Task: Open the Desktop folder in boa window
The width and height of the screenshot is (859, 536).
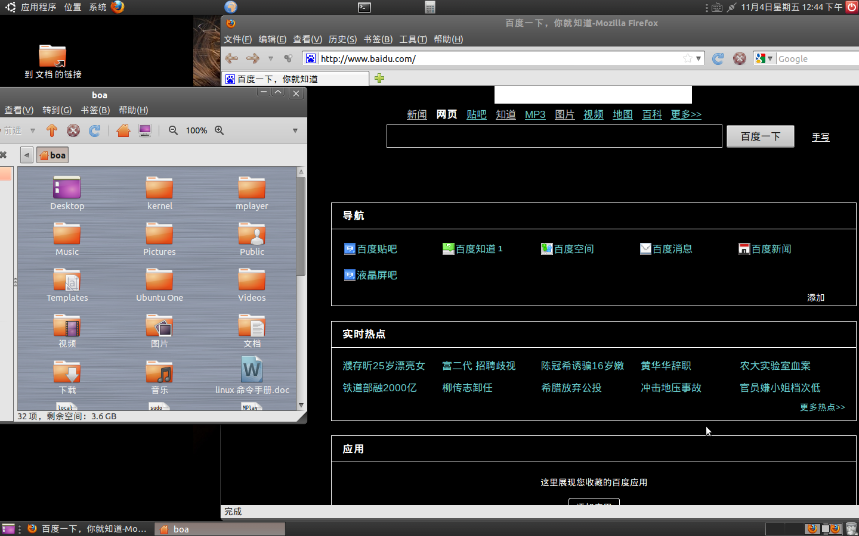Action: coord(67,188)
